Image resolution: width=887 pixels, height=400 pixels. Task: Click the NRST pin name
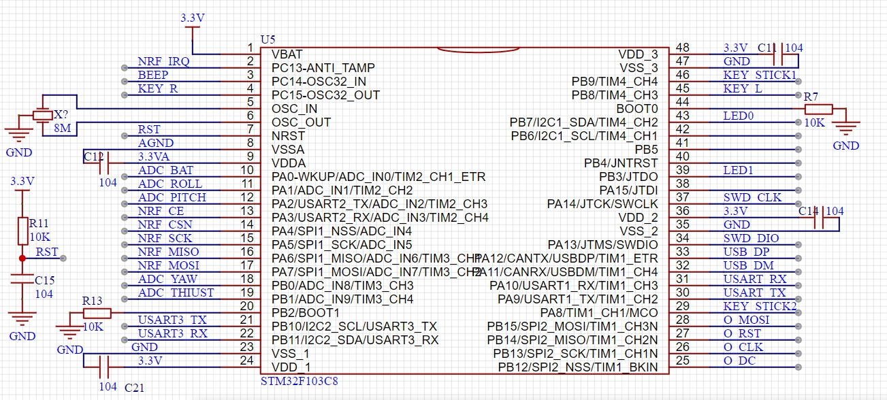coord(289,136)
